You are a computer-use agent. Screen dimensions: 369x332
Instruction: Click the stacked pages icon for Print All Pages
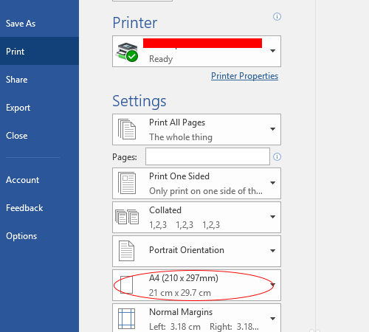pos(127,129)
